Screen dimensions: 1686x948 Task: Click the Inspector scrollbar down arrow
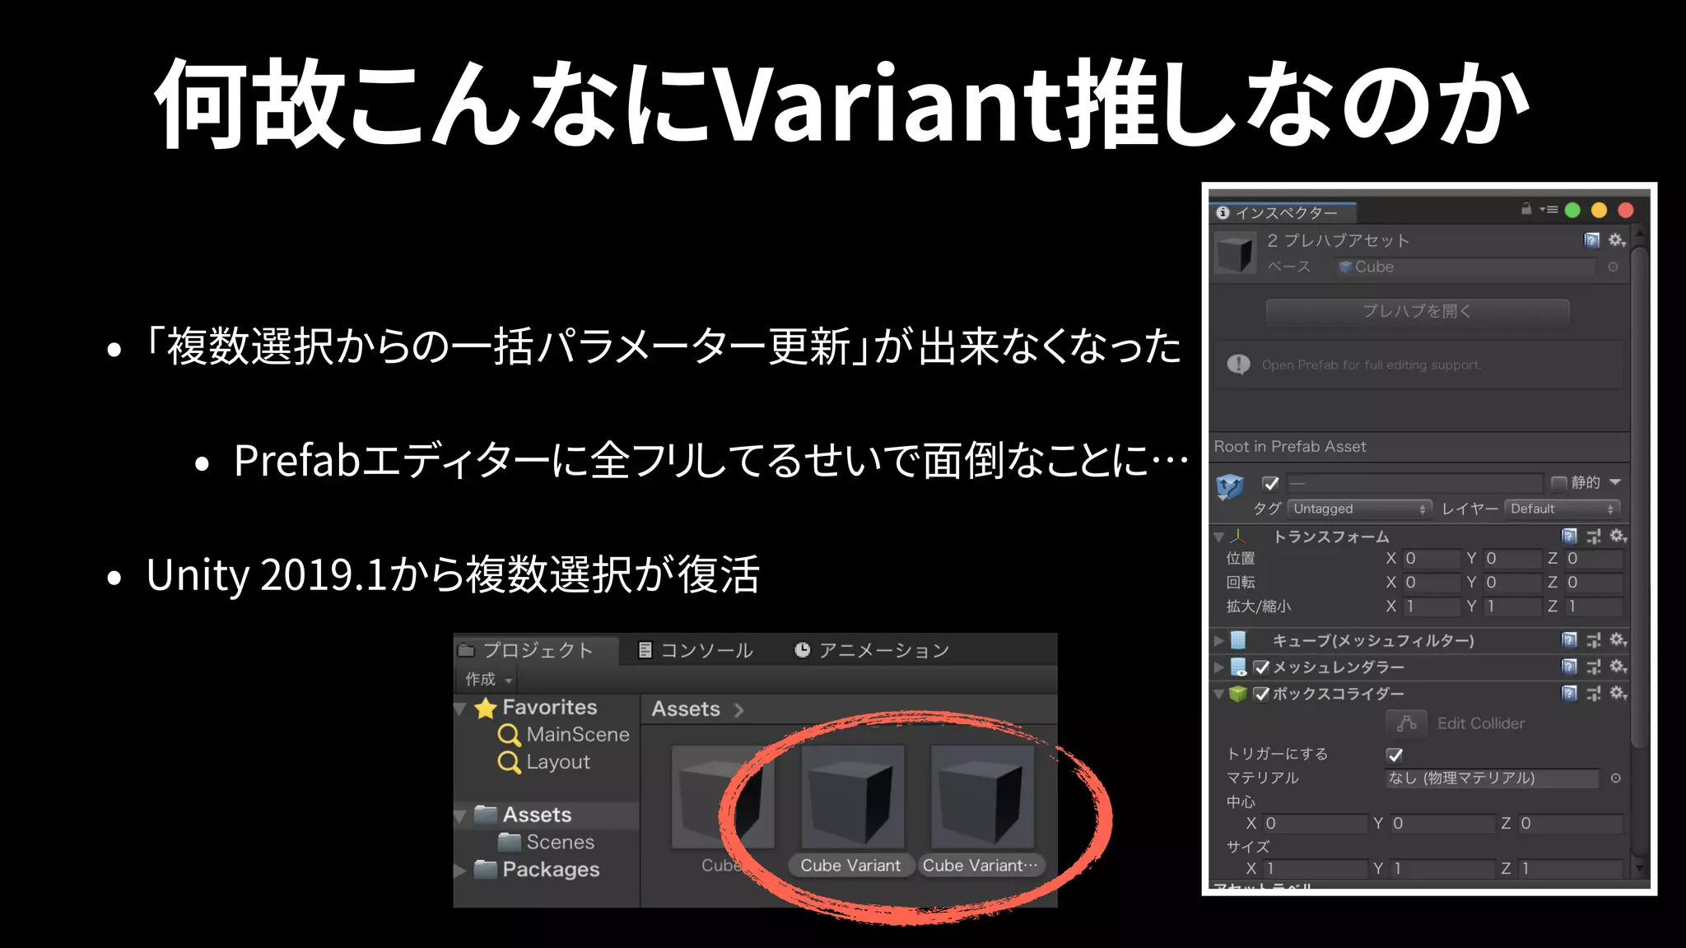(x=1638, y=868)
